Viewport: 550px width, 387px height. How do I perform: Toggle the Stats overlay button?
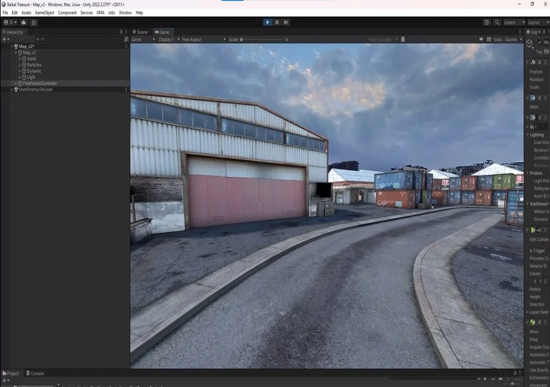coord(497,39)
